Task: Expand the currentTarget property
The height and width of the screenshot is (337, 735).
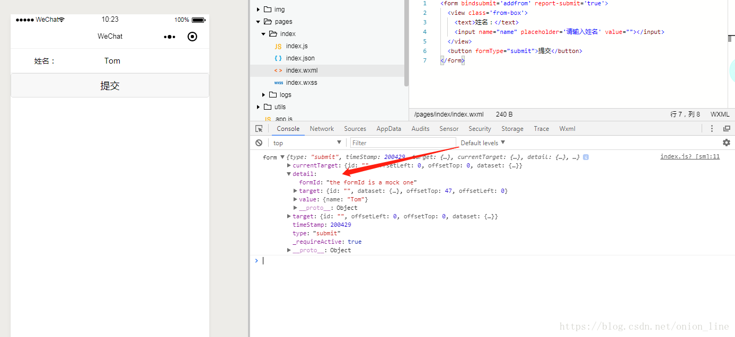Action: coord(289,165)
